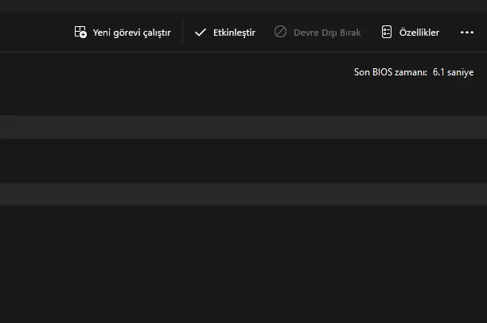Click the Etkinleştir checkmark icon
This screenshot has width=487, height=323.
click(x=201, y=33)
